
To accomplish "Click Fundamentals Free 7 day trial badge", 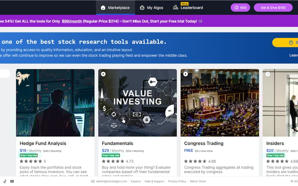I will coord(111,155).
